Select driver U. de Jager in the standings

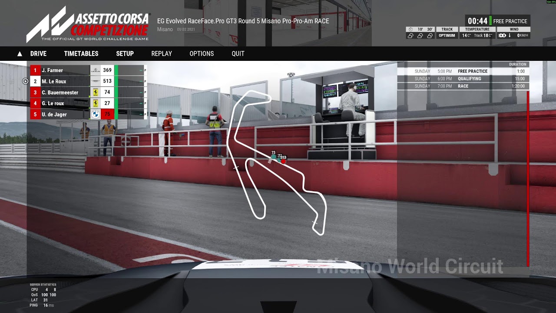coord(53,115)
